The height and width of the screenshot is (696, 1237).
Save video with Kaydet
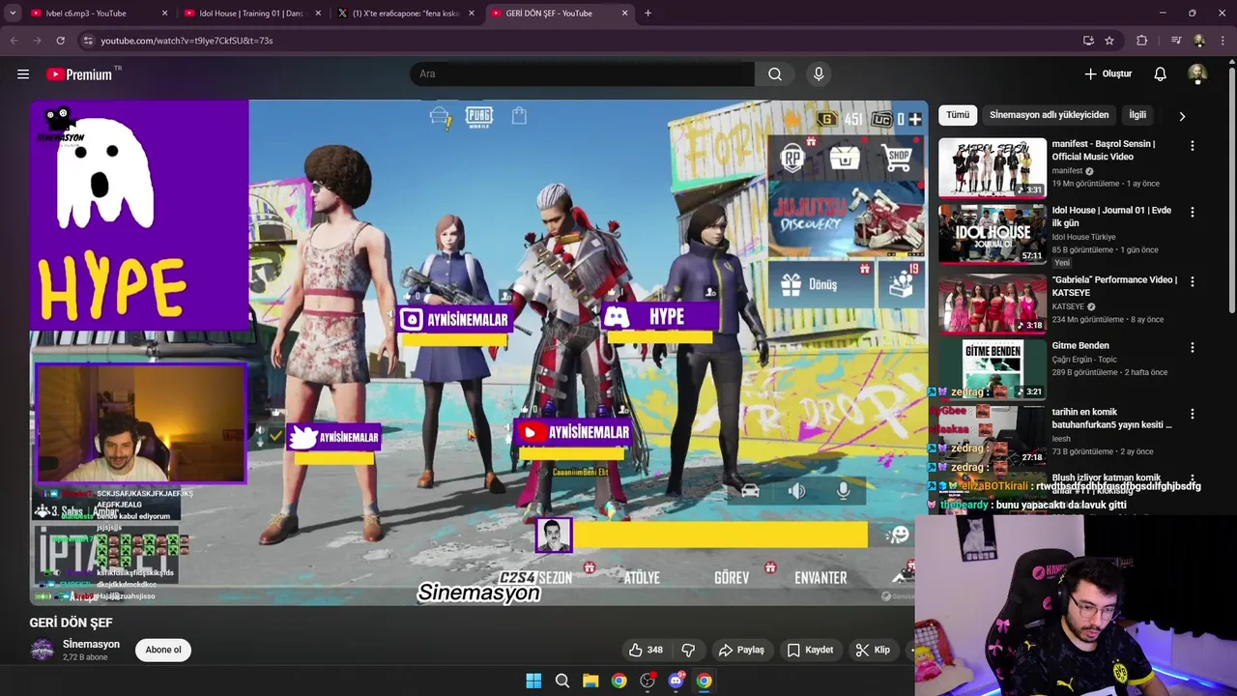tap(810, 650)
